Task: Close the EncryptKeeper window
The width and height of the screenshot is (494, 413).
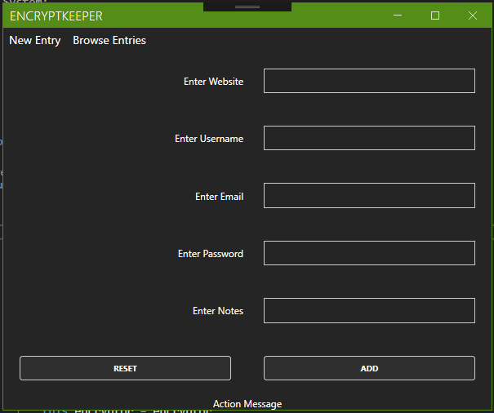Action: coord(473,16)
